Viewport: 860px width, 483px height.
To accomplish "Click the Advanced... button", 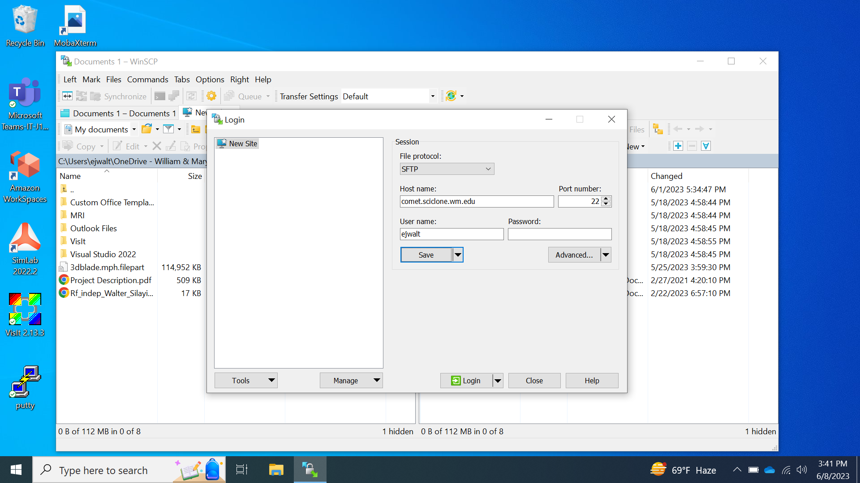I will [574, 255].
